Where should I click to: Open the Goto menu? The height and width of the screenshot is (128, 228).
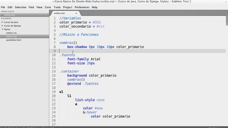click(x=48, y=7)
